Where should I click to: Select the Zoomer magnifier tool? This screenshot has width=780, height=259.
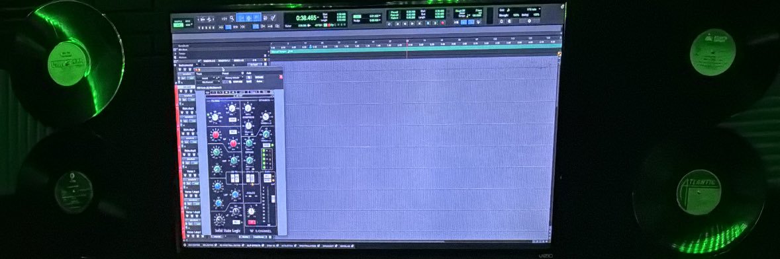232,18
